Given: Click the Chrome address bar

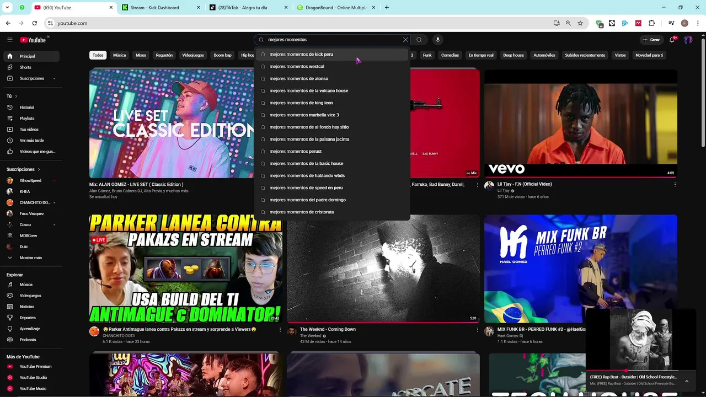Looking at the screenshot, I should (298, 23).
